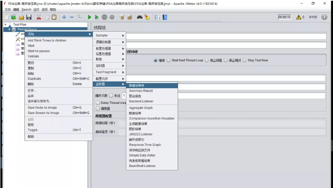Toggle the Delay Thread creation checkbox

pyautogui.click(x=98, y=103)
